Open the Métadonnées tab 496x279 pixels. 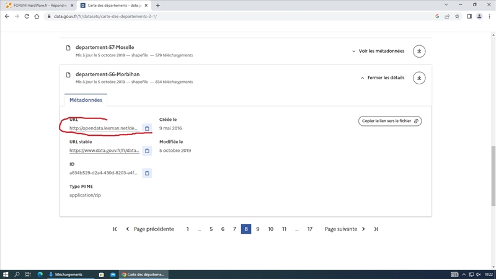tap(86, 100)
